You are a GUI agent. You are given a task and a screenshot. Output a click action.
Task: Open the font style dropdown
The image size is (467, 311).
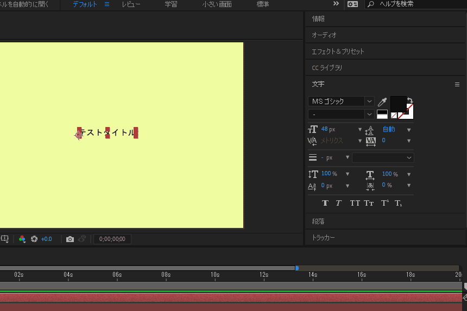[369, 115]
